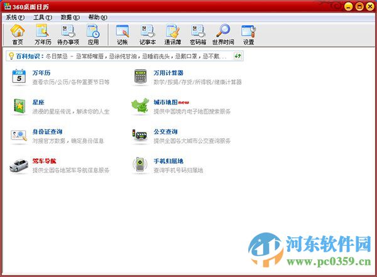Click description 提供全国各地驾车导航信息服务

tap(71, 170)
